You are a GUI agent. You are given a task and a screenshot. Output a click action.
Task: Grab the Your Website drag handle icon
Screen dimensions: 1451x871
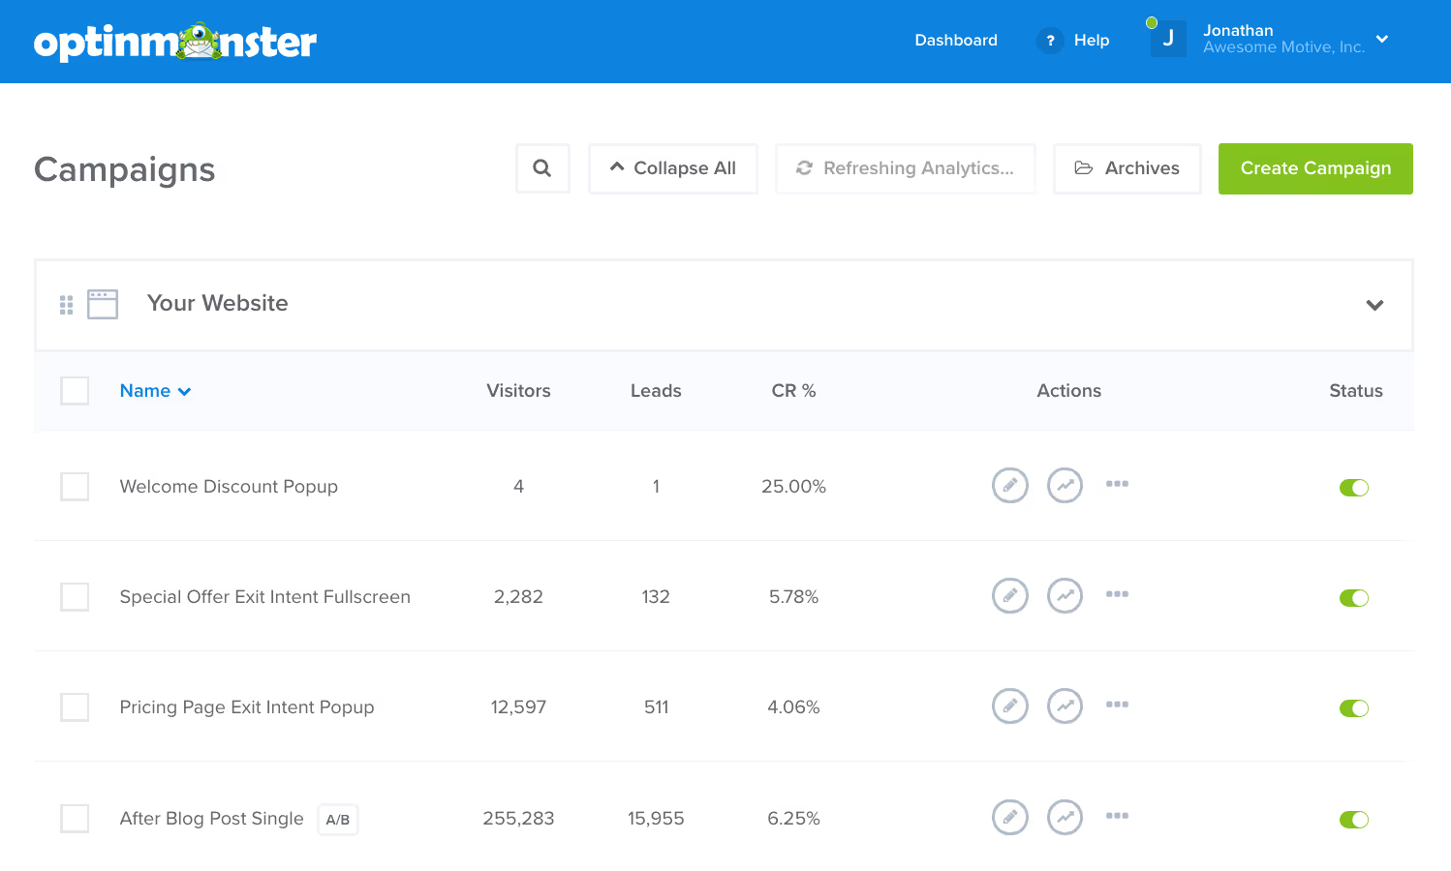(67, 305)
